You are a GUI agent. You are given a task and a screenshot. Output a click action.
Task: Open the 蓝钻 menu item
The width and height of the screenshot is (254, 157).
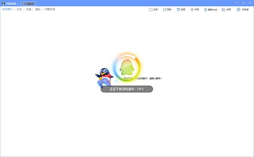38,9
